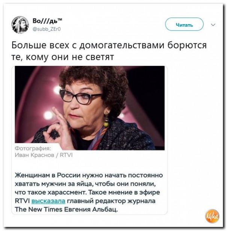
Task: Expand the chevron menu beside Читать
Action: point(213,24)
